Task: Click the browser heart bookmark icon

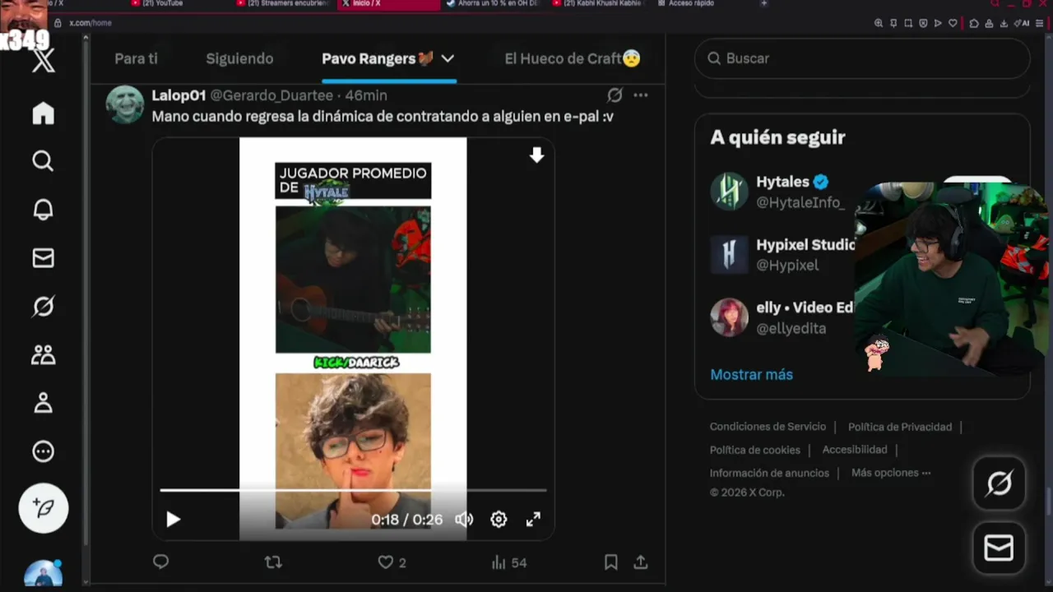Action: tap(953, 24)
